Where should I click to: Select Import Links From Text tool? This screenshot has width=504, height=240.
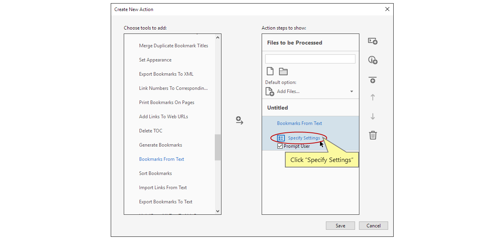click(x=163, y=188)
